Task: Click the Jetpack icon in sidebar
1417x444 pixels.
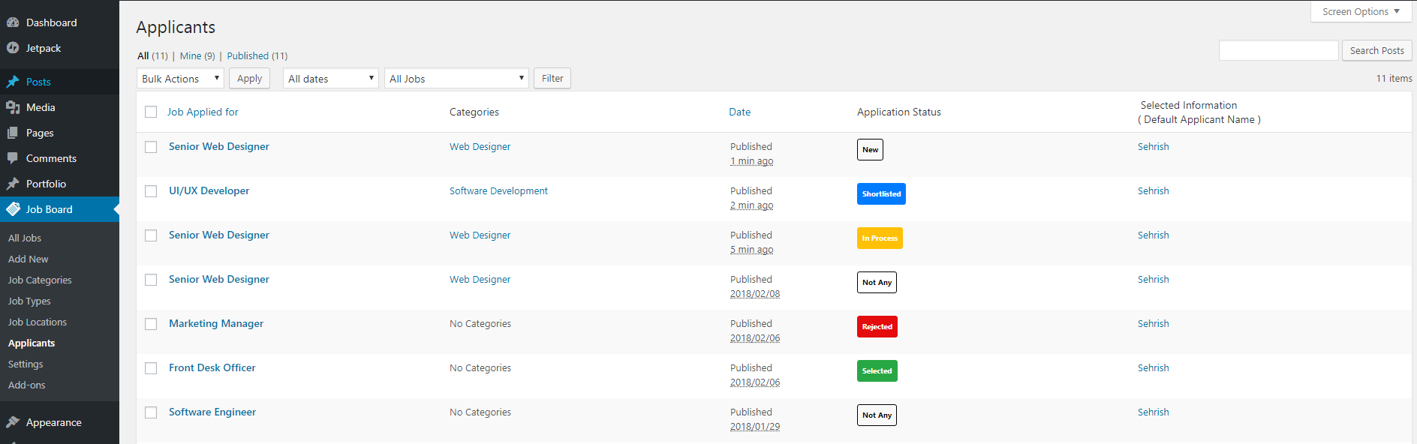Action: click(13, 48)
